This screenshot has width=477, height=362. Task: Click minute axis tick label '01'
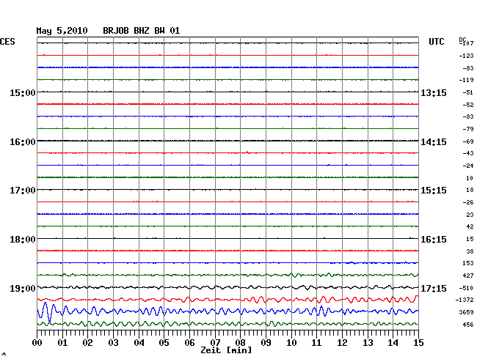pos(62,342)
